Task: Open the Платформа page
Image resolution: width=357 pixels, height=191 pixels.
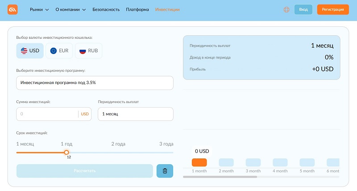Action: 137,9
